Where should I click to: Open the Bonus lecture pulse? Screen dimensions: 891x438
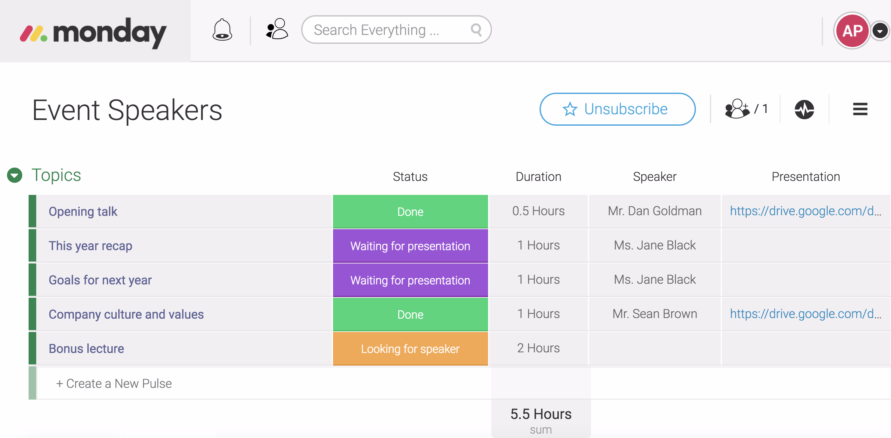click(x=86, y=348)
